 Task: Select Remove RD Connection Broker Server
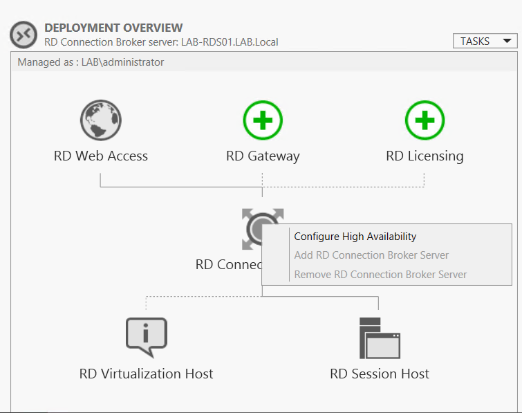pos(380,275)
